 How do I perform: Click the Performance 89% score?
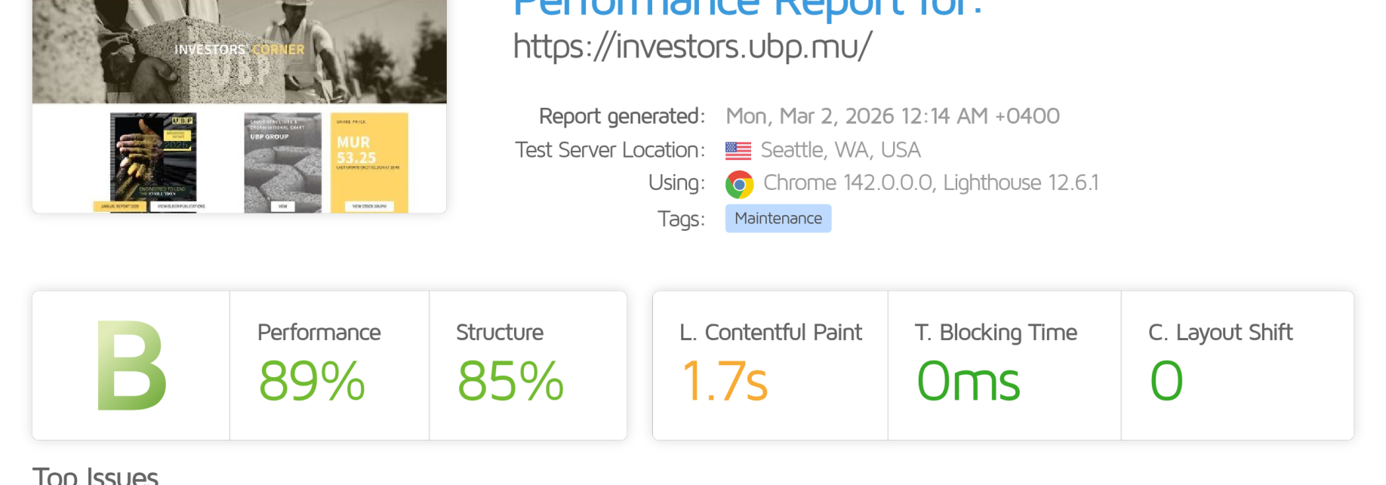point(312,380)
